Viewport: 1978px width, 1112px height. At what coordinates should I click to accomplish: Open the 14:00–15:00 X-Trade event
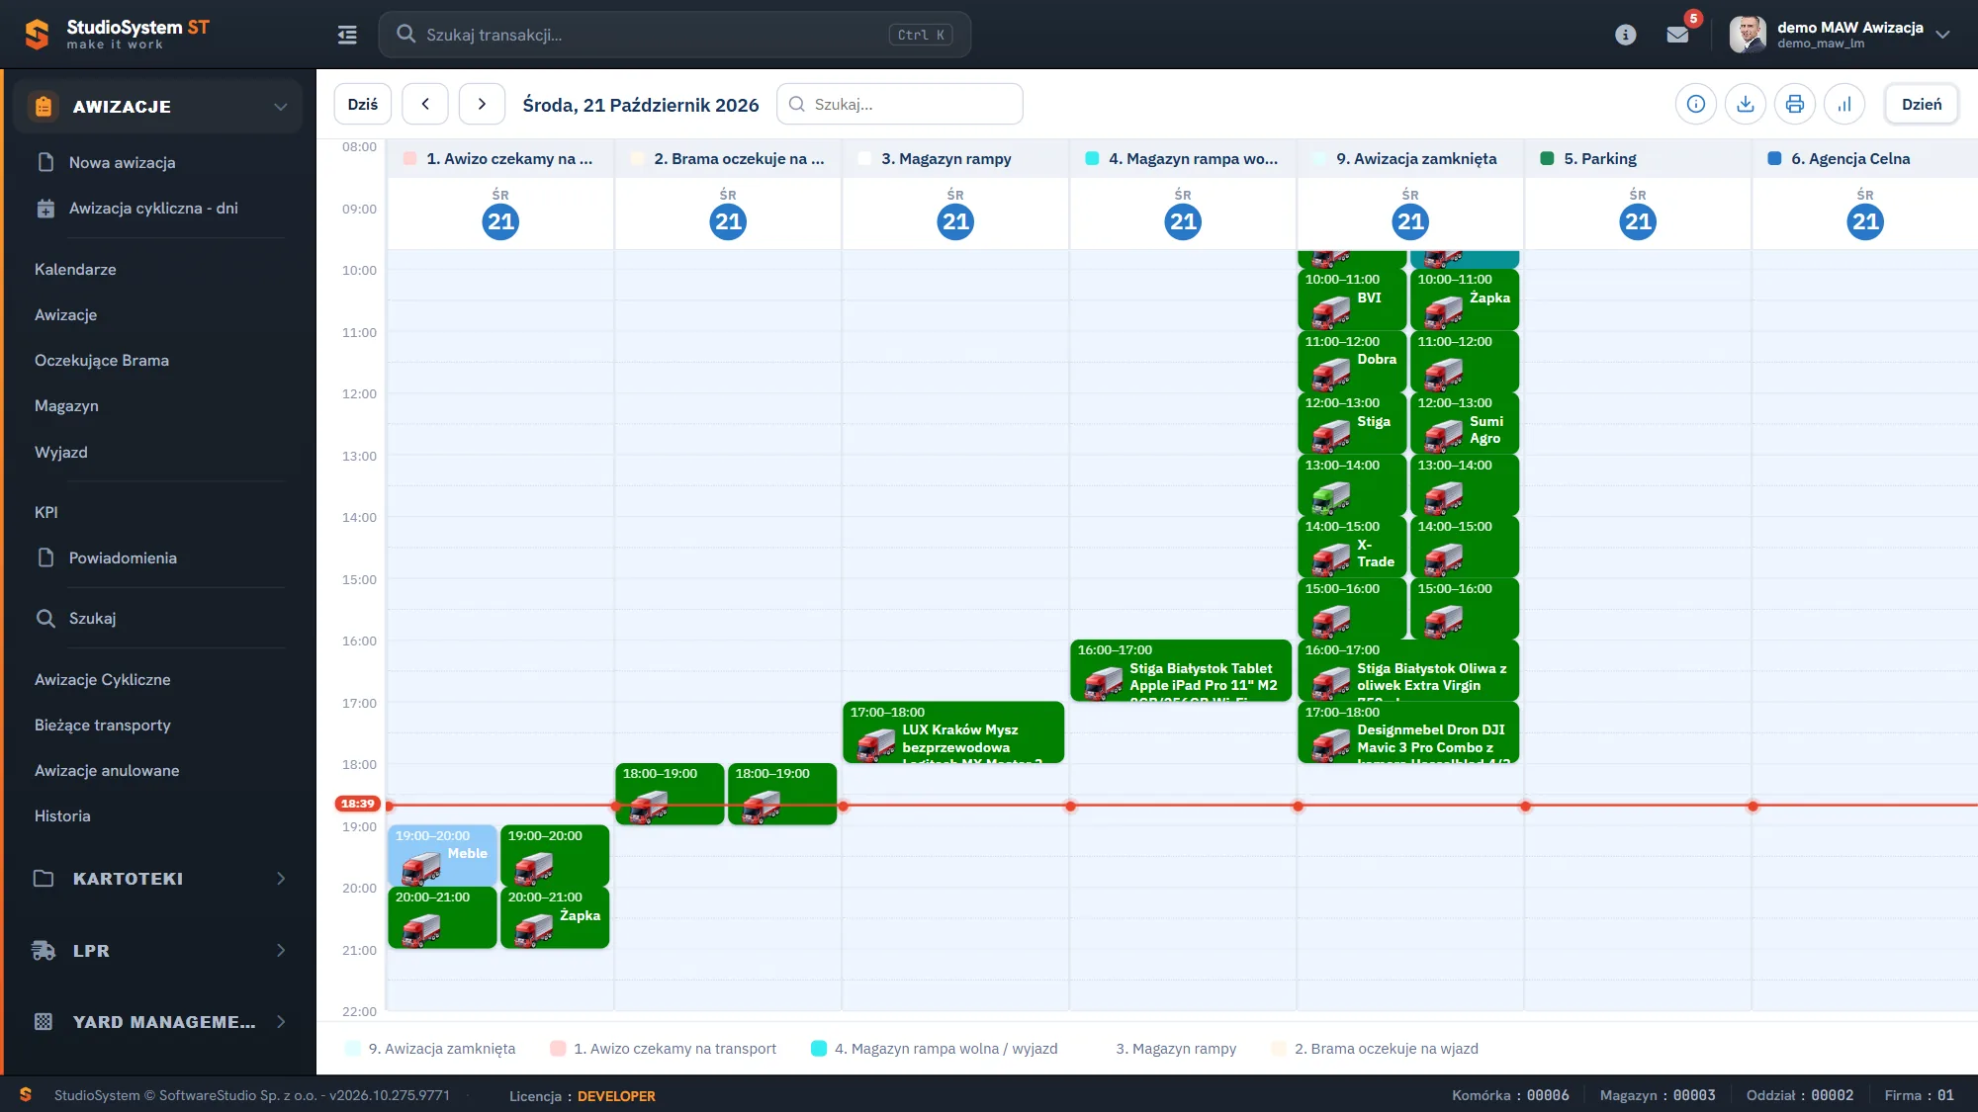[x=1351, y=547]
